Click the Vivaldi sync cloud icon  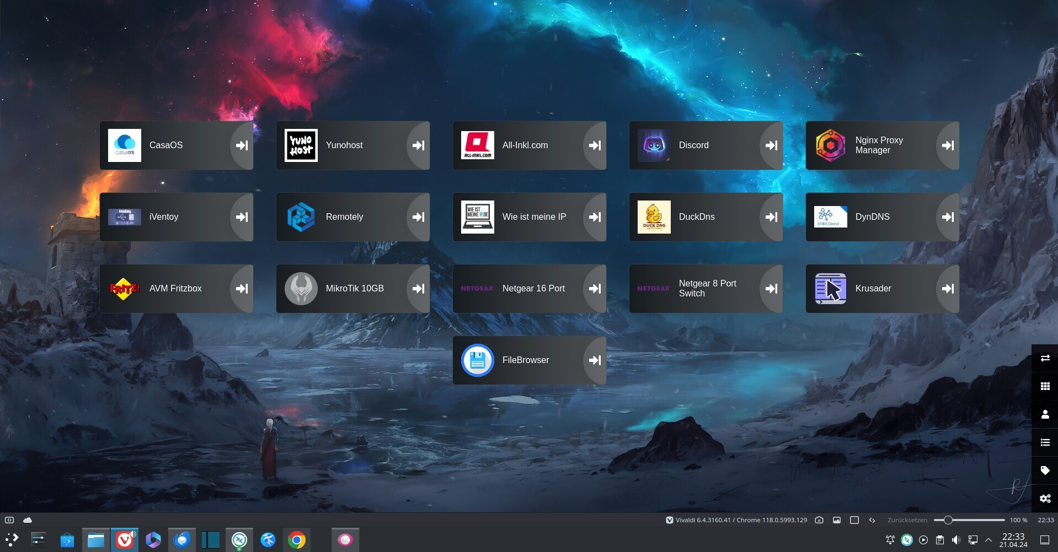click(28, 520)
